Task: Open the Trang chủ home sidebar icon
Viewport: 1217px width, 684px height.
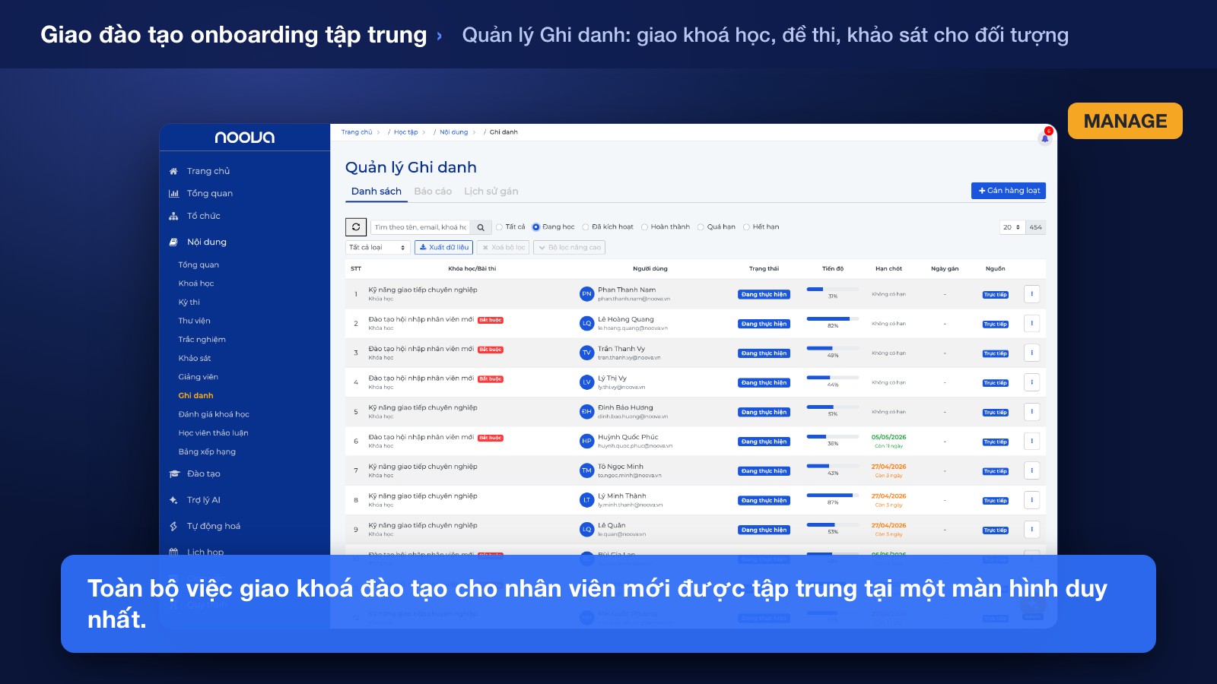Action: coord(173,171)
